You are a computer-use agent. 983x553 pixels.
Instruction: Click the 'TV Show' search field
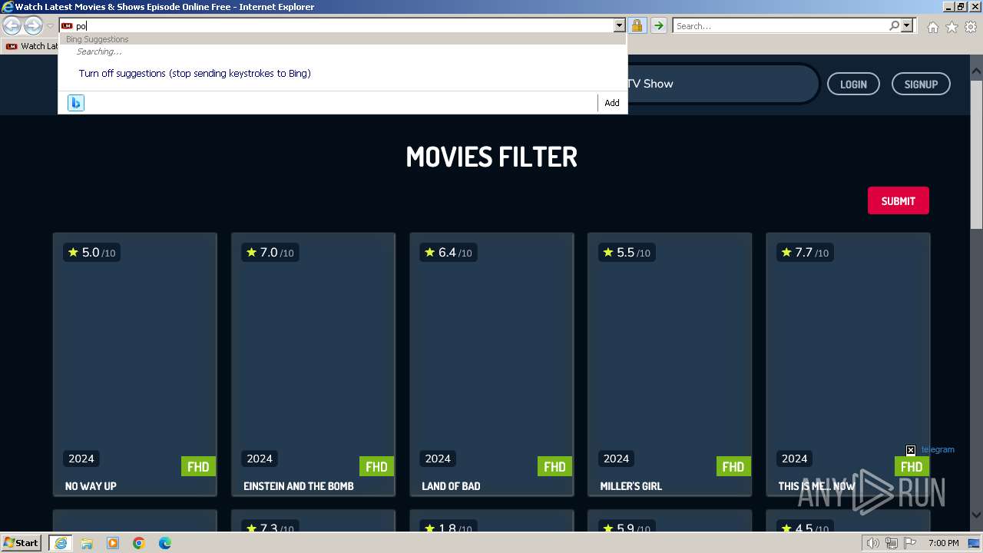pyautogui.click(x=722, y=84)
